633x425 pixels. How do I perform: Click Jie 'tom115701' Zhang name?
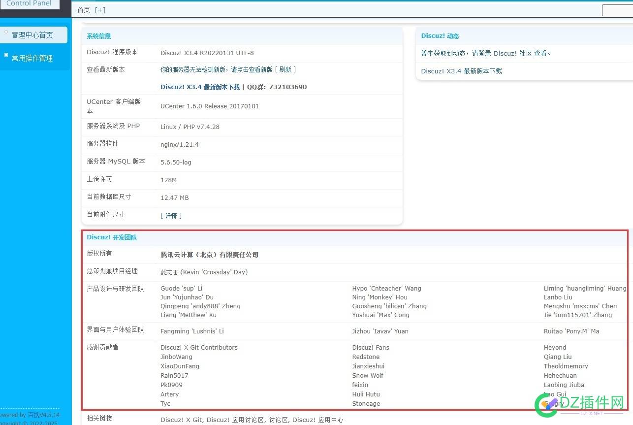tap(578, 315)
